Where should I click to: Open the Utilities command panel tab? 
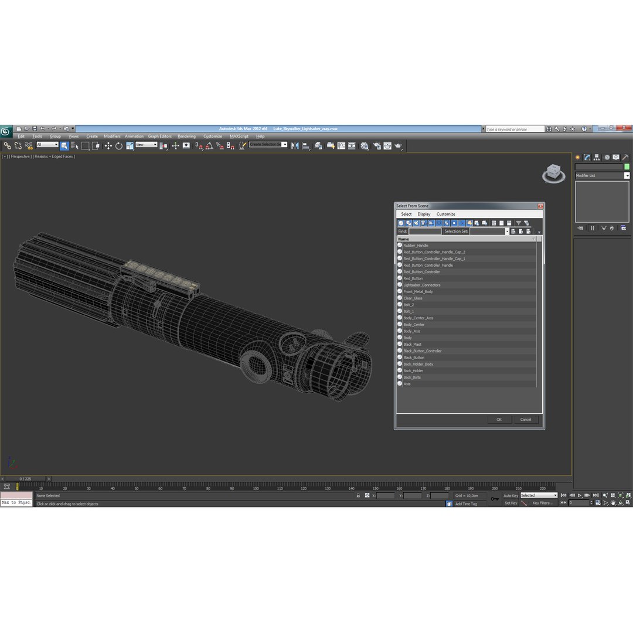625,158
